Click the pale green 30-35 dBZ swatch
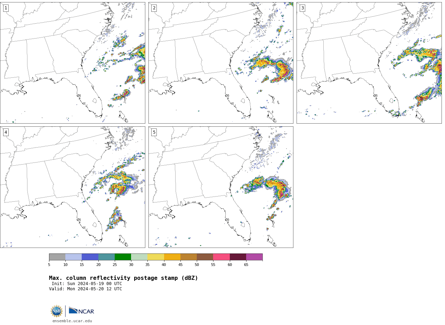This screenshot has width=445, height=325. [139, 257]
